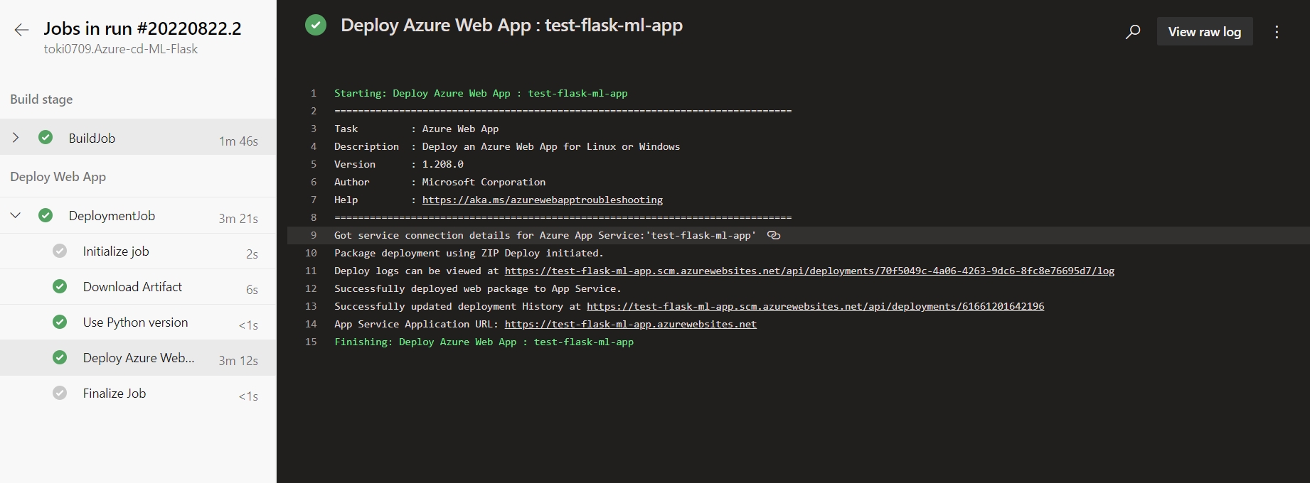Click the Description log line

[507, 146]
